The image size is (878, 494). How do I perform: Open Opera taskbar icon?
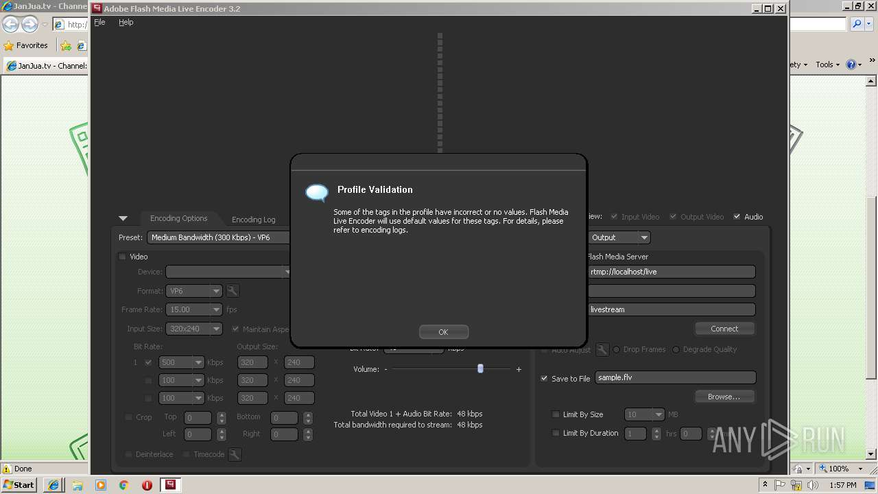pyautogui.click(x=147, y=485)
